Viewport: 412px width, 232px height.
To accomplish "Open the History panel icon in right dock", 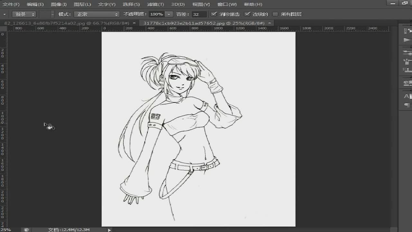I will pos(407,31).
